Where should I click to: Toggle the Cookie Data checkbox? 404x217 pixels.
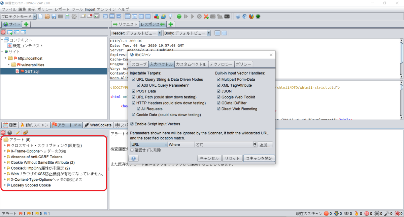pyautogui.click(x=134, y=115)
